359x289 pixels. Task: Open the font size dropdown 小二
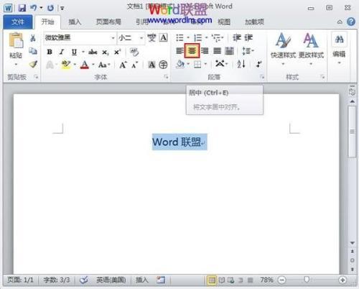[141, 38]
